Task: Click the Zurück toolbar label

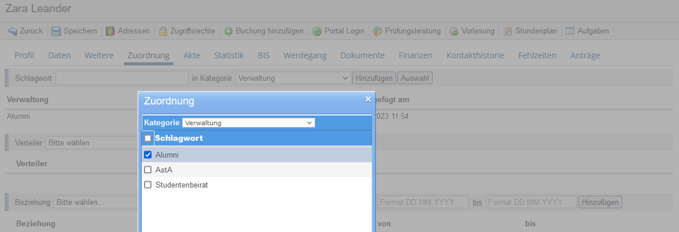Action: [x=31, y=31]
